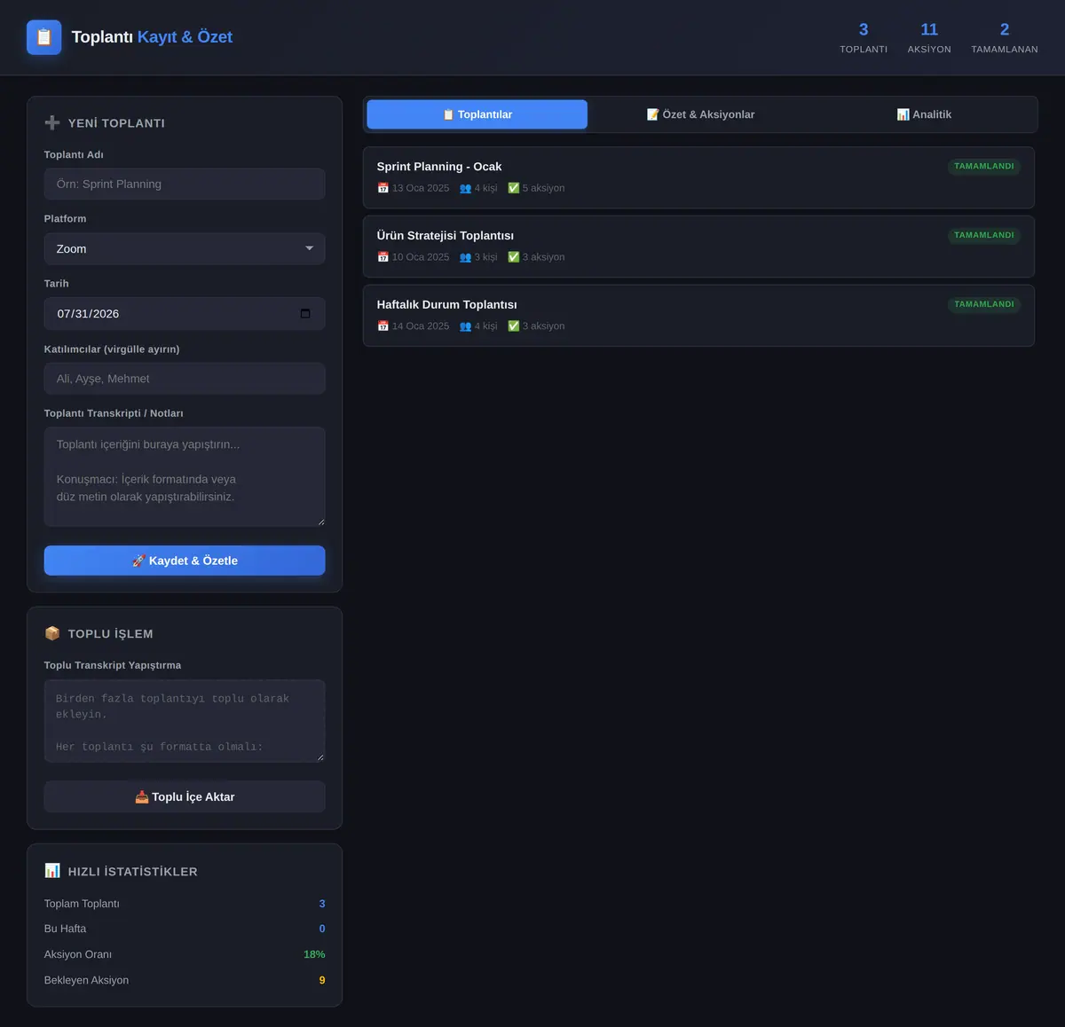Click TAMAMLANDI badge on Sprint Planning - Ocak
Image resolution: width=1065 pixels, height=1027 pixels.
pyautogui.click(x=984, y=166)
